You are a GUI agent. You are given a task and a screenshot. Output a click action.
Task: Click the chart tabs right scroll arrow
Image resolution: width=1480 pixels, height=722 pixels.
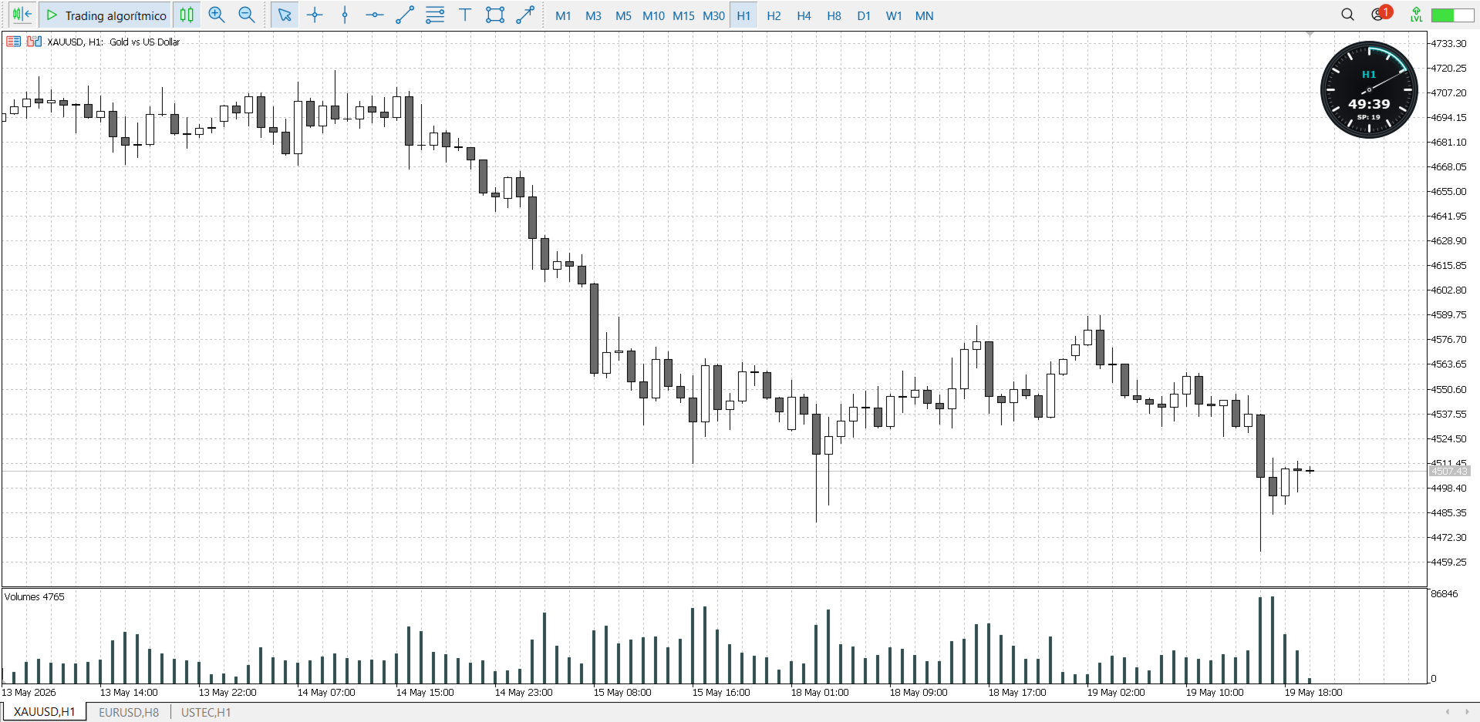point(1467,712)
